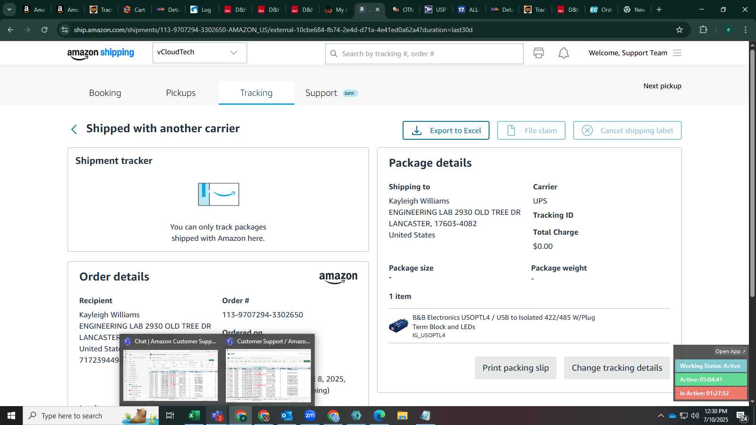The image size is (756, 425).
Task: Switch to the OTM browser tab
Action: point(403,9)
